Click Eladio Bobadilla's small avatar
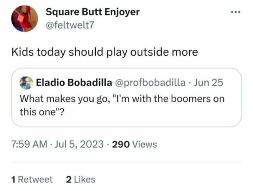This screenshot has height=191, width=253. (26, 83)
